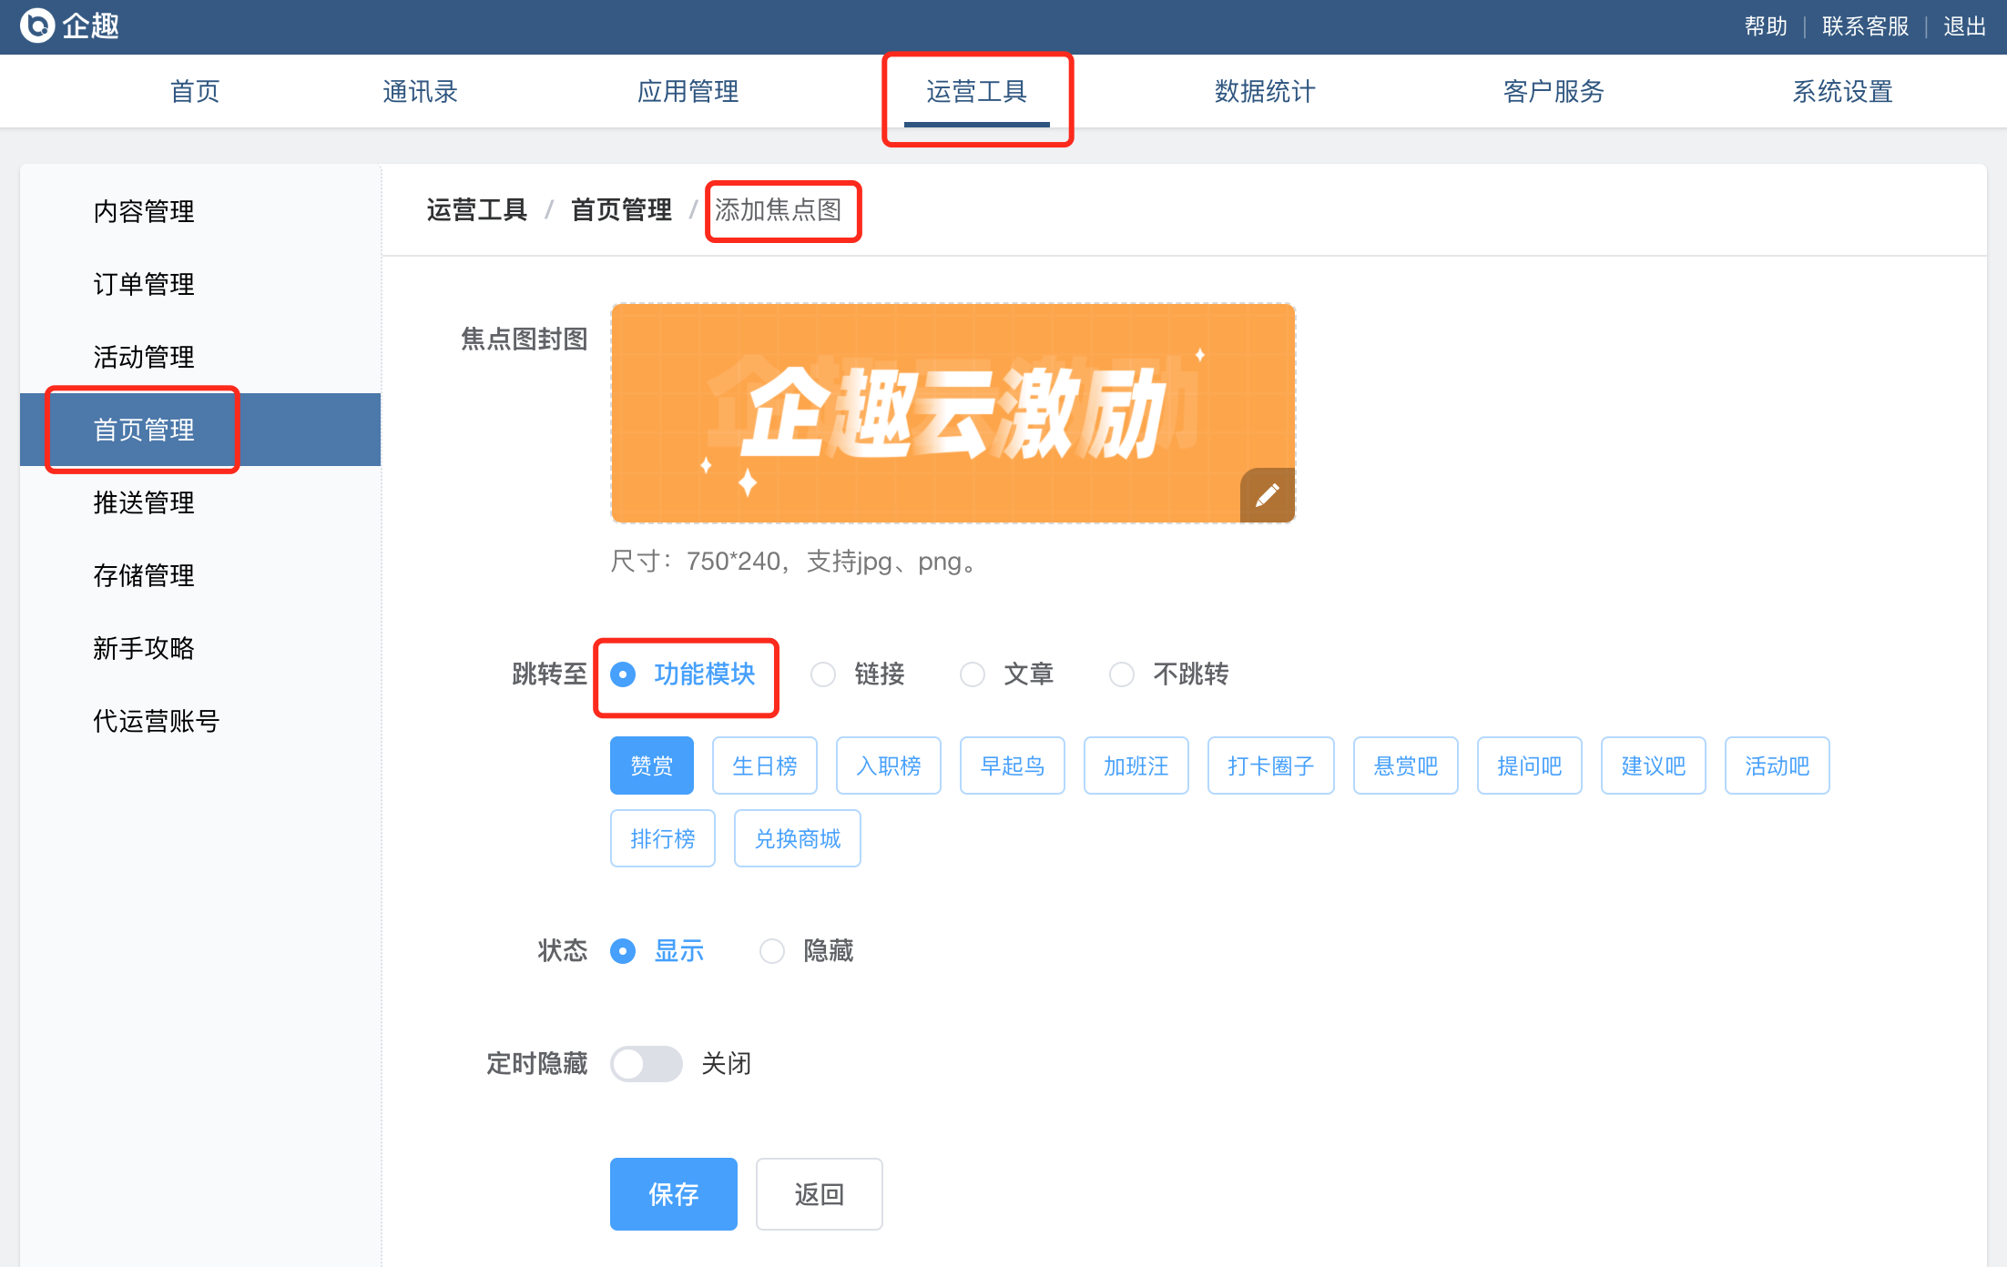Viewport: 2007px width, 1267px height.
Task: Click 首页管理 in the breadcrumb
Action: click(621, 210)
